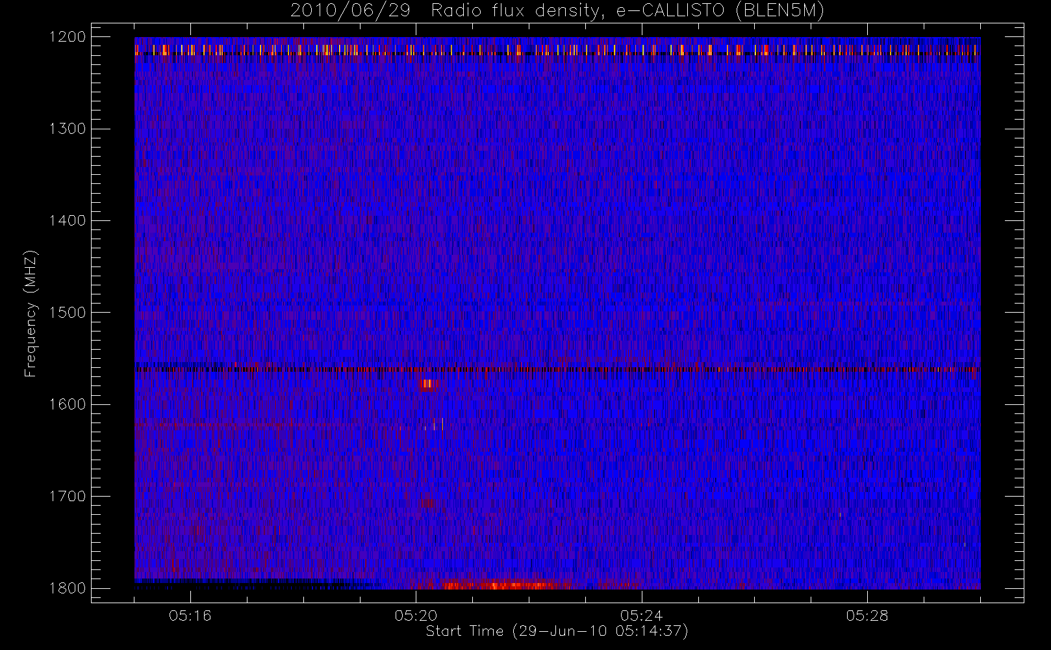Click the 05:20 time tick label
Screen dimensions: 1051x650
[x=416, y=616]
